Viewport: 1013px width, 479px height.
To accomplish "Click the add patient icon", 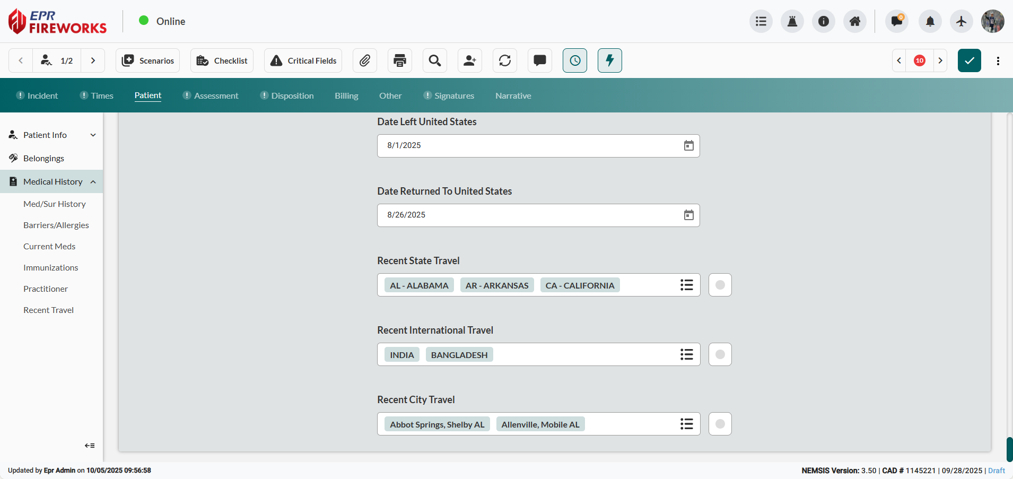I will (470, 60).
